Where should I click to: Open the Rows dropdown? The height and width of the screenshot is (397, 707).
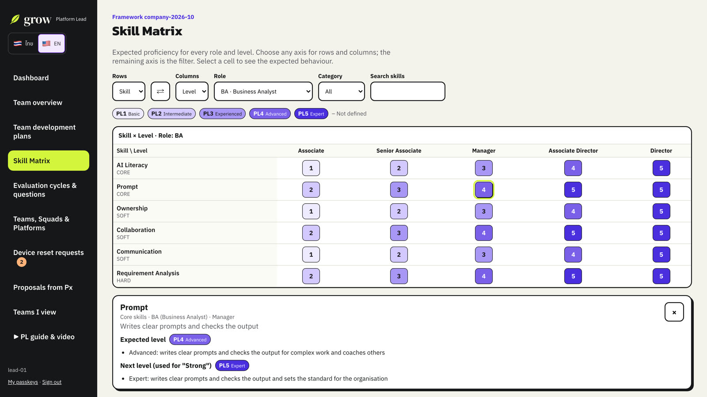coord(129,91)
